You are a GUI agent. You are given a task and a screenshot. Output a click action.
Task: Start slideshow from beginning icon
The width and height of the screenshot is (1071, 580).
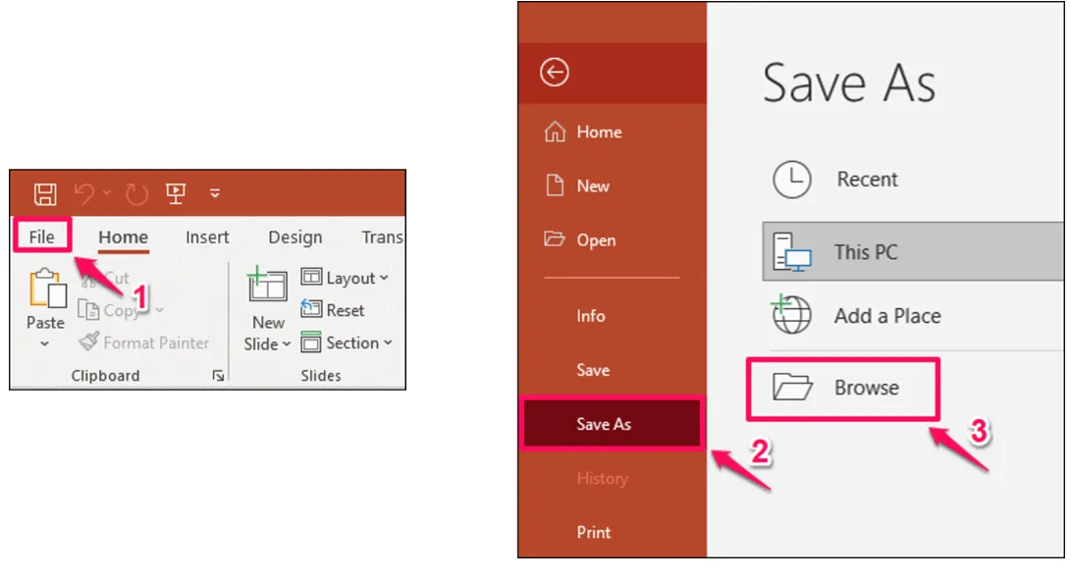point(177,193)
